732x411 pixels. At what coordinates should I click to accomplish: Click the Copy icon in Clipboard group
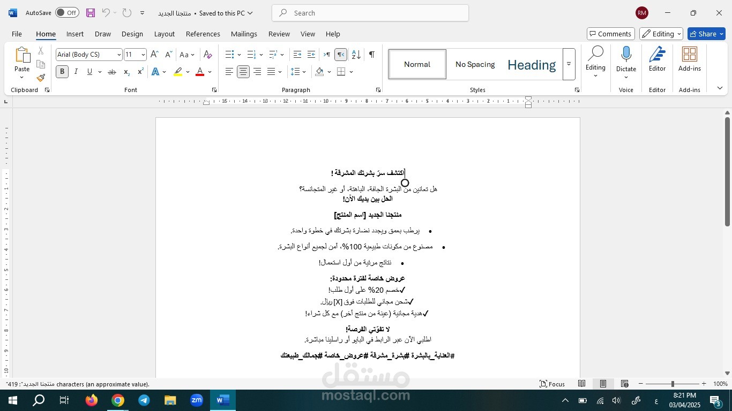[x=41, y=64]
